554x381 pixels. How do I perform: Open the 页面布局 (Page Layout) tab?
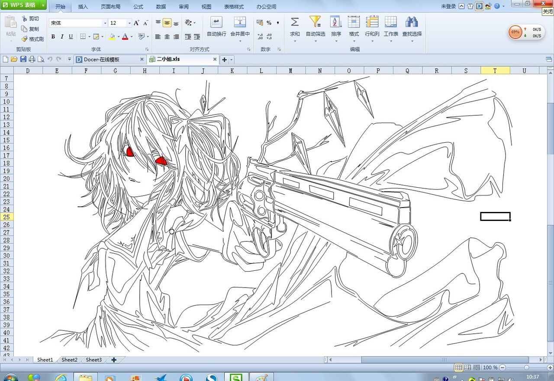coord(110,7)
